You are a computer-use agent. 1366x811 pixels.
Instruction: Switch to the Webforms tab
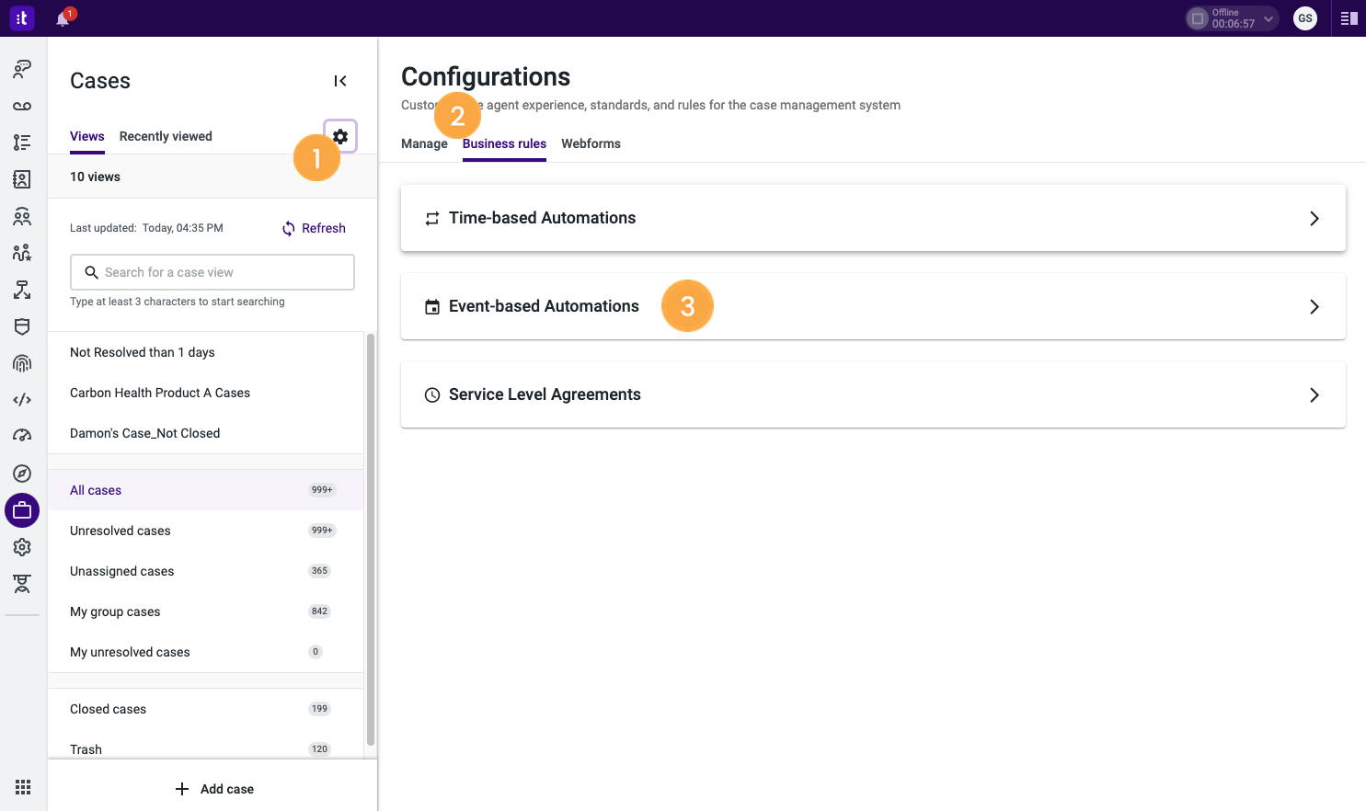click(x=591, y=143)
